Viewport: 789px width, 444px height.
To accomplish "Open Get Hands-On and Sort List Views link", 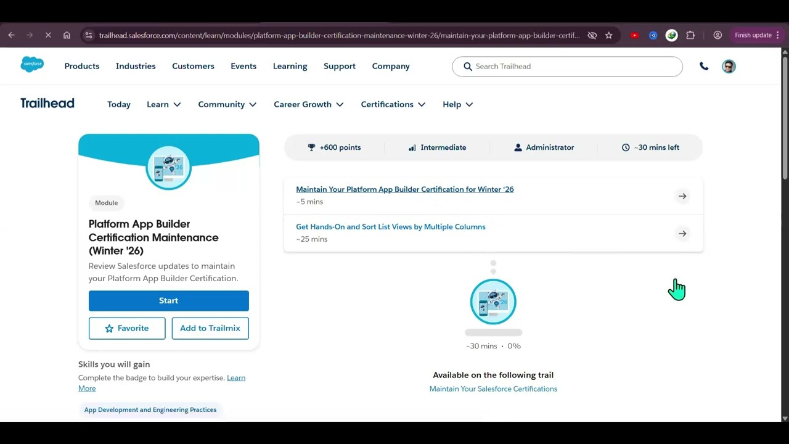I will pos(391,227).
